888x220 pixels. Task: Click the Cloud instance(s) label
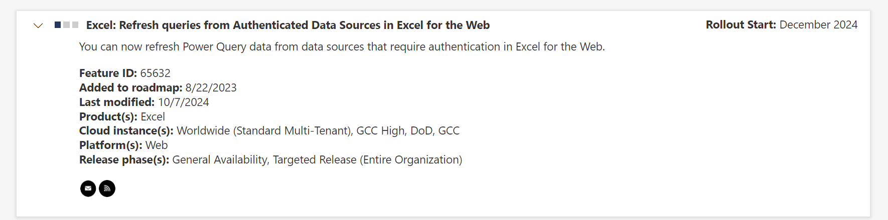126,130
